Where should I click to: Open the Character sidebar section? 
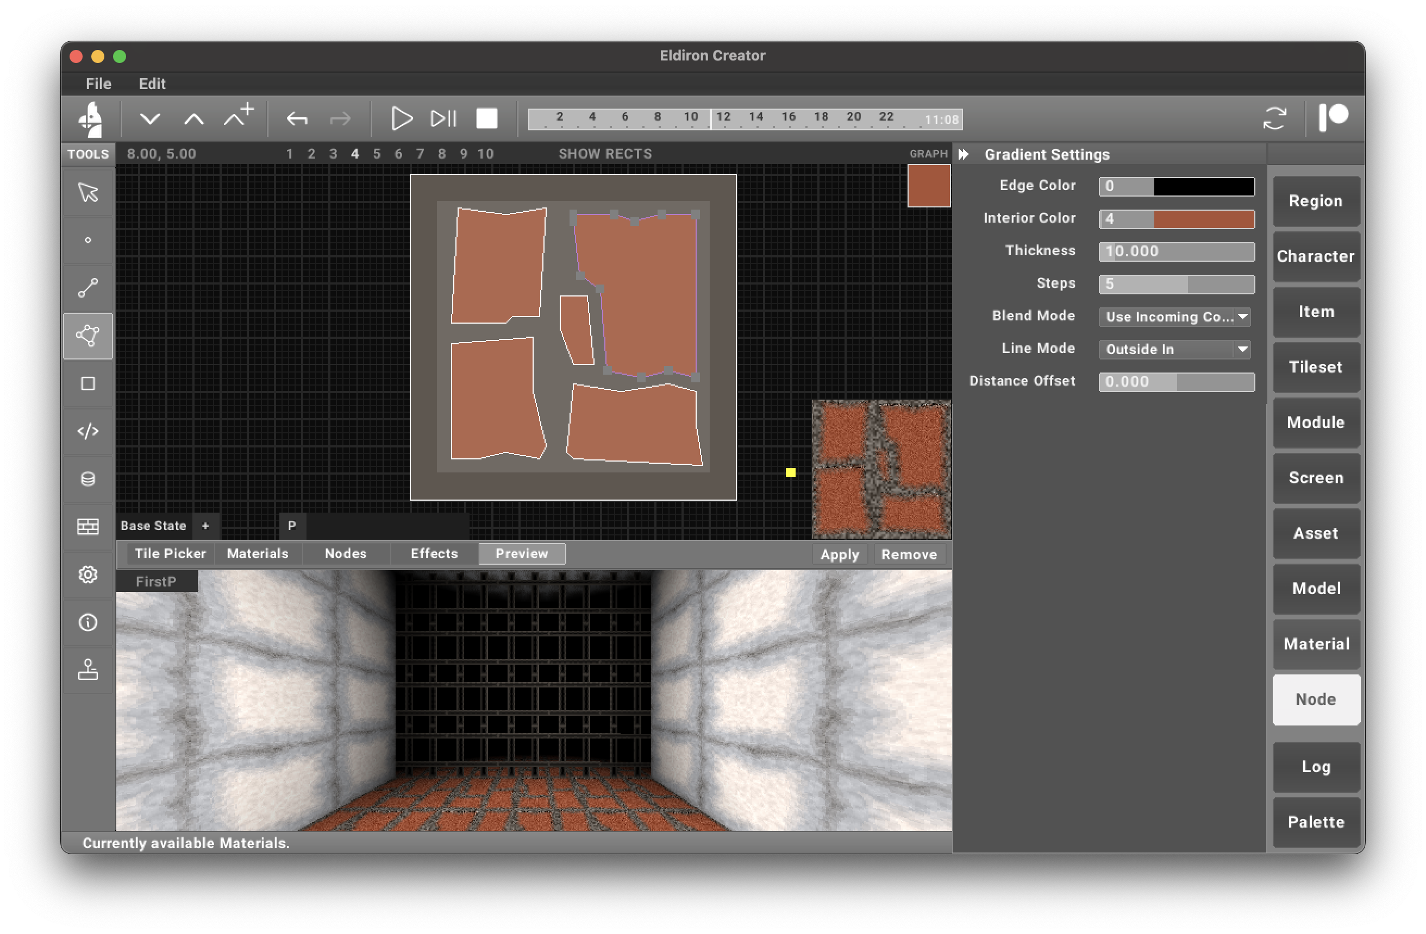[1316, 256]
